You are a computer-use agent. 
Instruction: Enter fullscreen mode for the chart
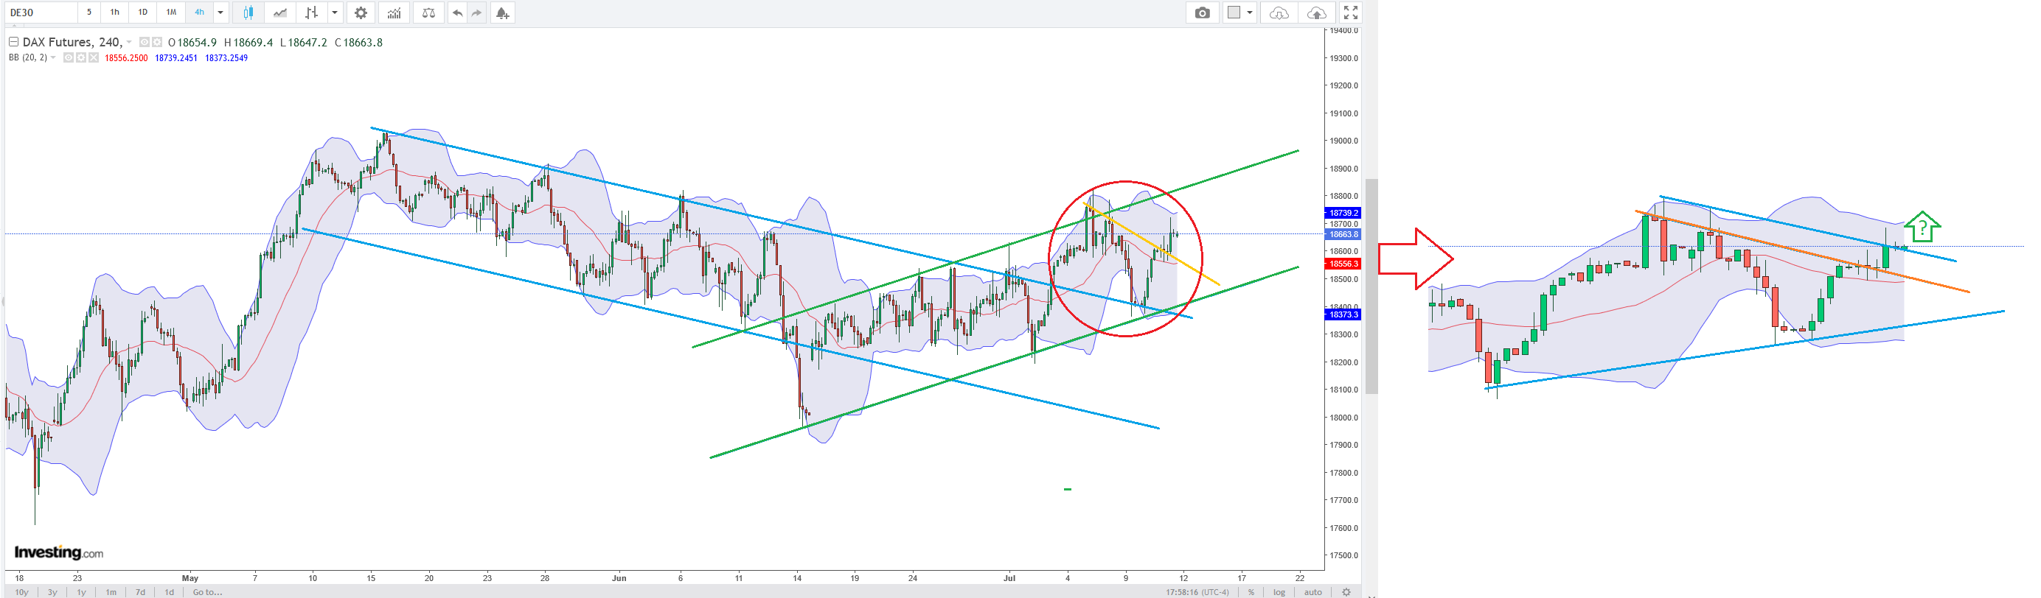pyautogui.click(x=1351, y=13)
